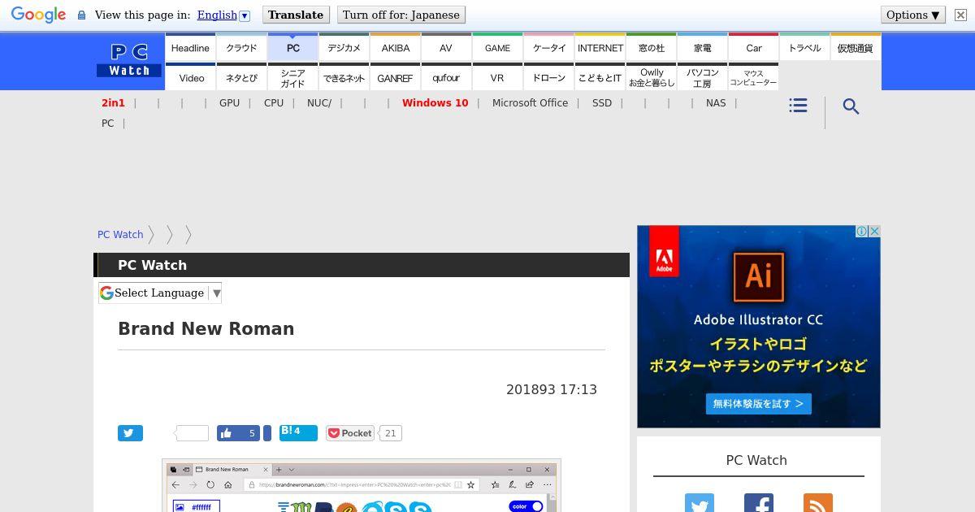This screenshot has height=512, width=975.
Task: Click the NAS topic link
Action: (716, 103)
